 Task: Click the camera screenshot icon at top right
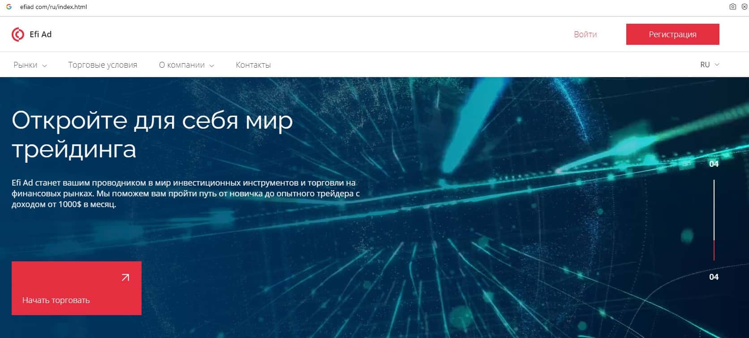tap(733, 7)
